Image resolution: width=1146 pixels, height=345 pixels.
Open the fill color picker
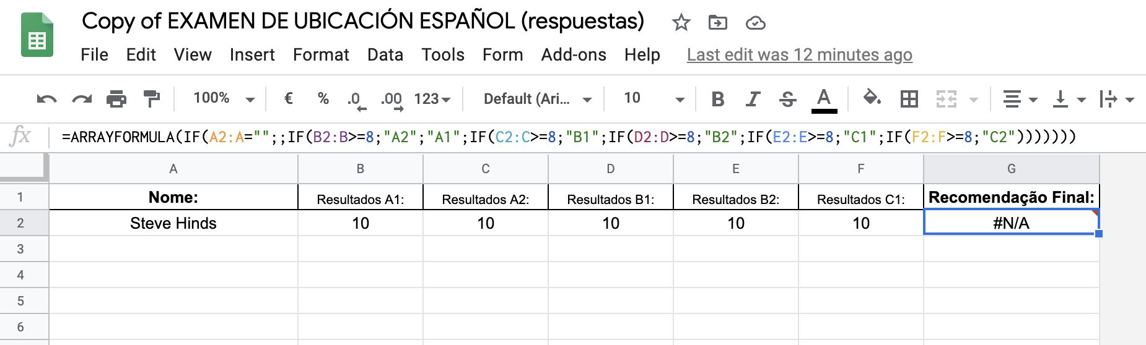tap(872, 98)
